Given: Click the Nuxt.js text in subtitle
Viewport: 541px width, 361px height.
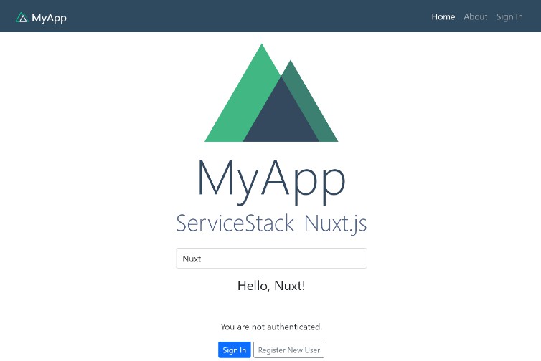Looking at the screenshot, I should [x=335, y=223].
